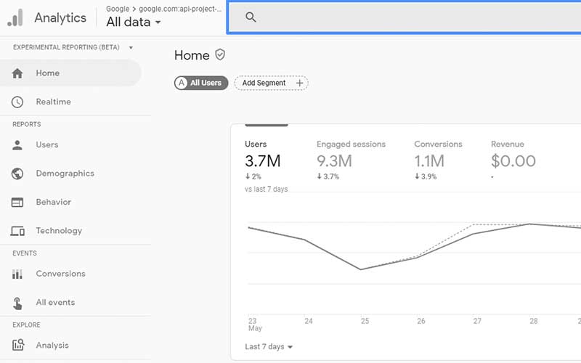This screenshot has width=581, height=363.
Task: Click the Add Segment button
Action: tap(271, 83)
